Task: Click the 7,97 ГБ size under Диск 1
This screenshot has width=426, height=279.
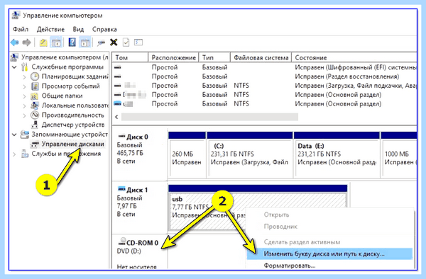Action: pyautogui.click(x=126, y=206)
